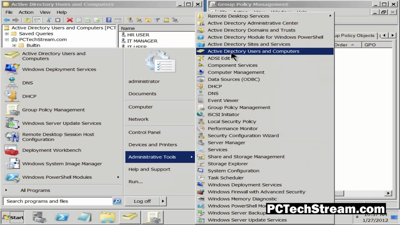Screen dimensions: 400x225
Task: Click the red X Delete icon
Action: 70,20
